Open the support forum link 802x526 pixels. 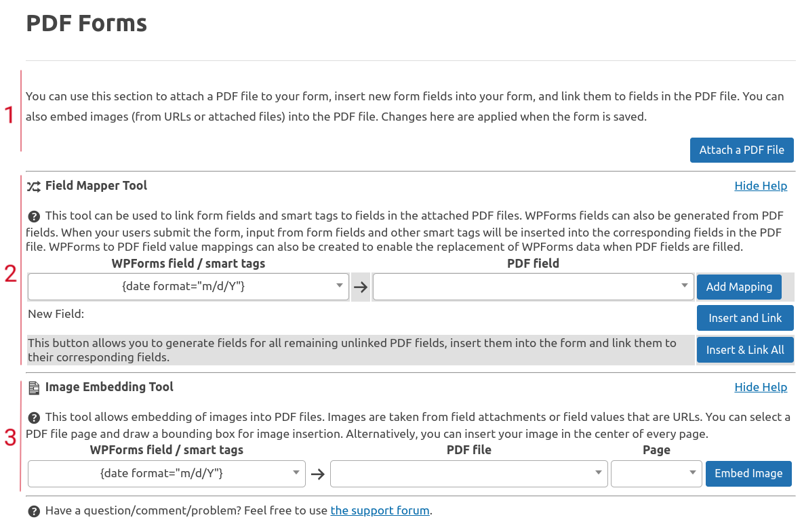coord(380,510)
